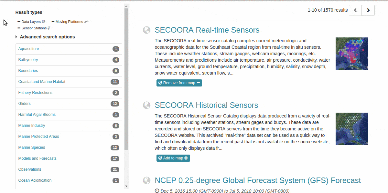
Task: Click the Data Layers globe icon
Action: tap(44, 22)
